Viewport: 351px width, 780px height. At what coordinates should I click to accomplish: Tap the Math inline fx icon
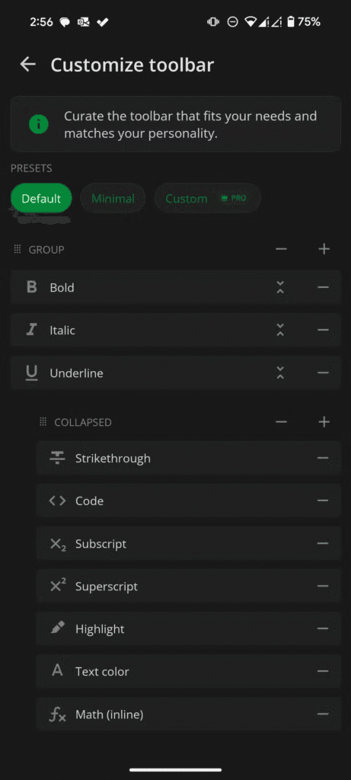click(x=57, y=714)
